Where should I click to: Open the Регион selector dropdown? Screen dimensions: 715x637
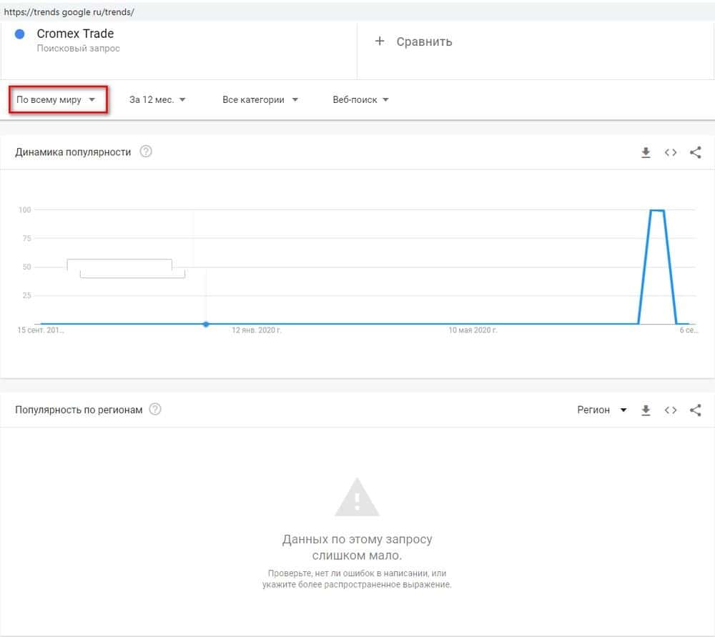coord(601,410)
